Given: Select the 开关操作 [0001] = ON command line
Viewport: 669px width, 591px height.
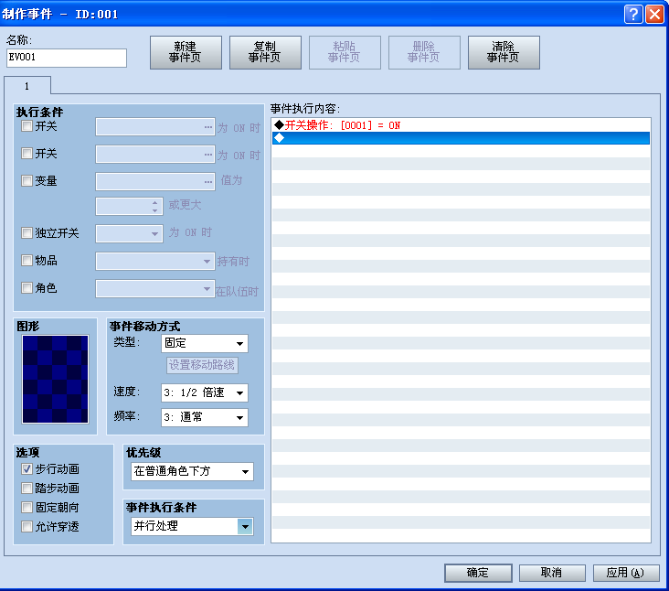Looking at the screenshot, I should click(x=461, y=125).
